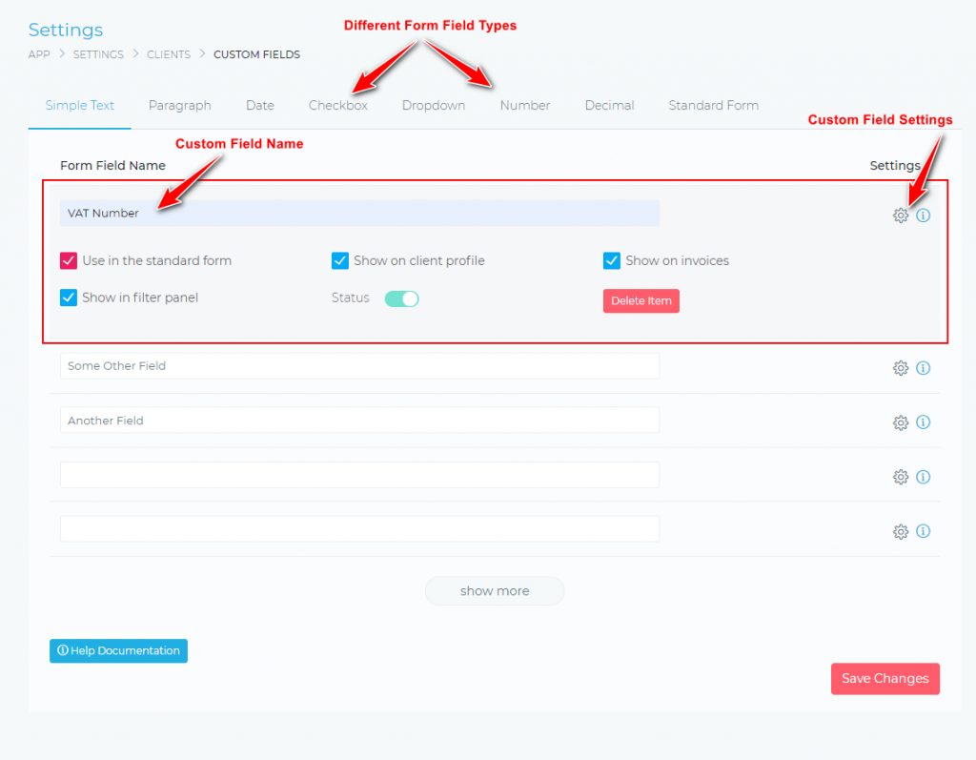
Task: Switch to the Paragraph tab
Action: (179, 105)
